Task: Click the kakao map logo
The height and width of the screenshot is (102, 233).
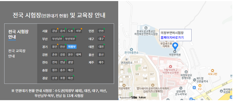Action: (142, 98)
